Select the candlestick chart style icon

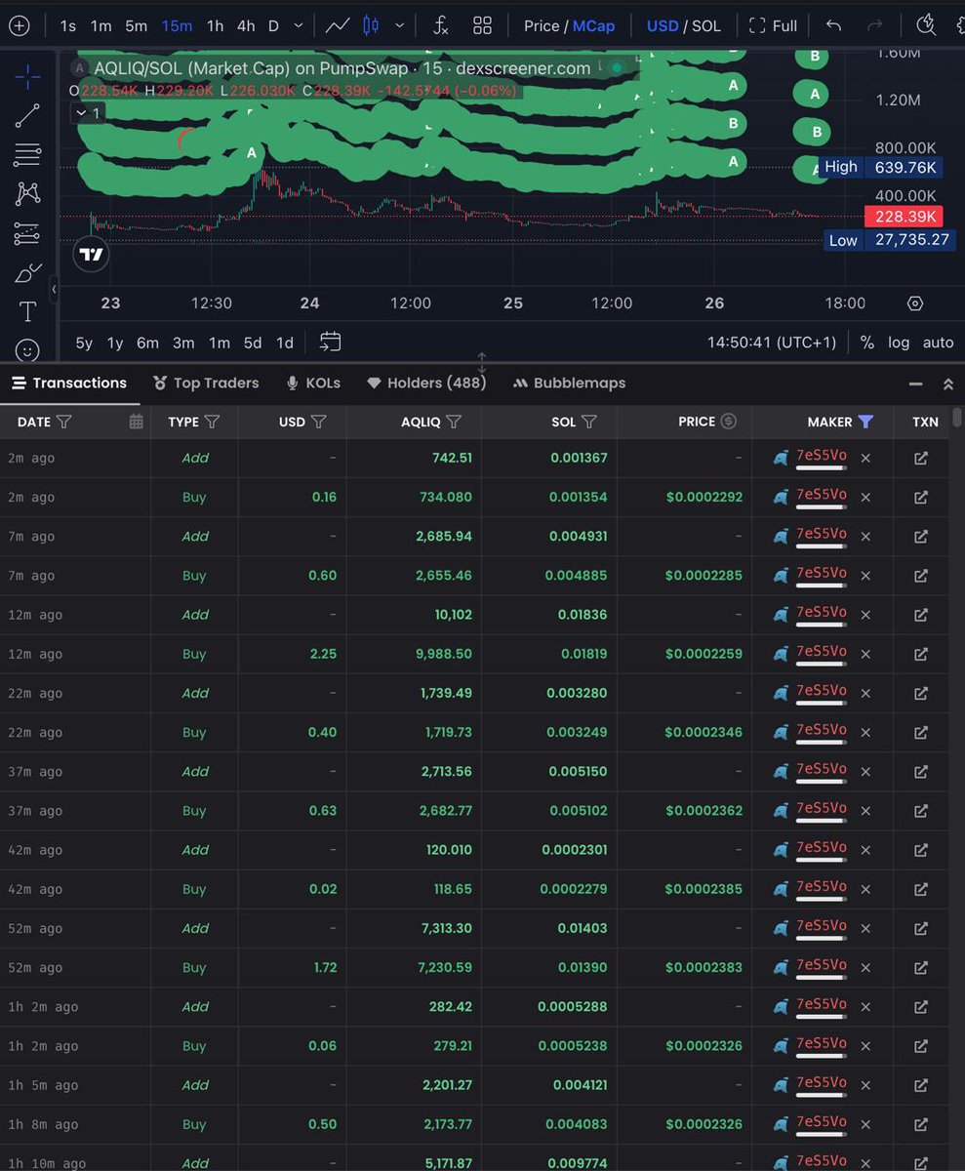372,26
